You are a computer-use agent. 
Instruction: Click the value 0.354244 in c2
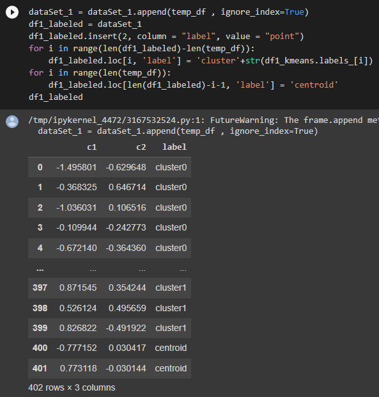pos(127,288)
